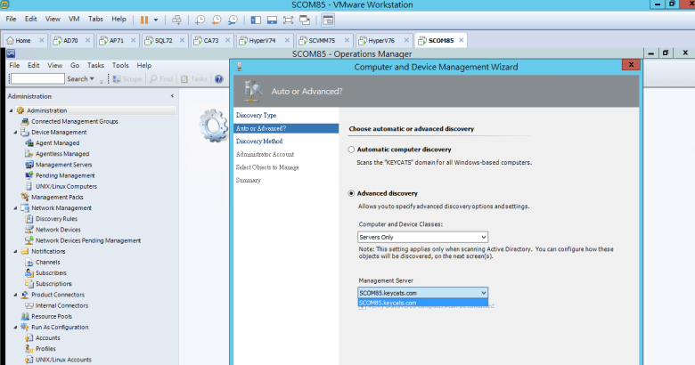Click the send Ctrl+Alt+Del toolbar icon
Viewport: 695px width, 365px height.
pos(176,19)
